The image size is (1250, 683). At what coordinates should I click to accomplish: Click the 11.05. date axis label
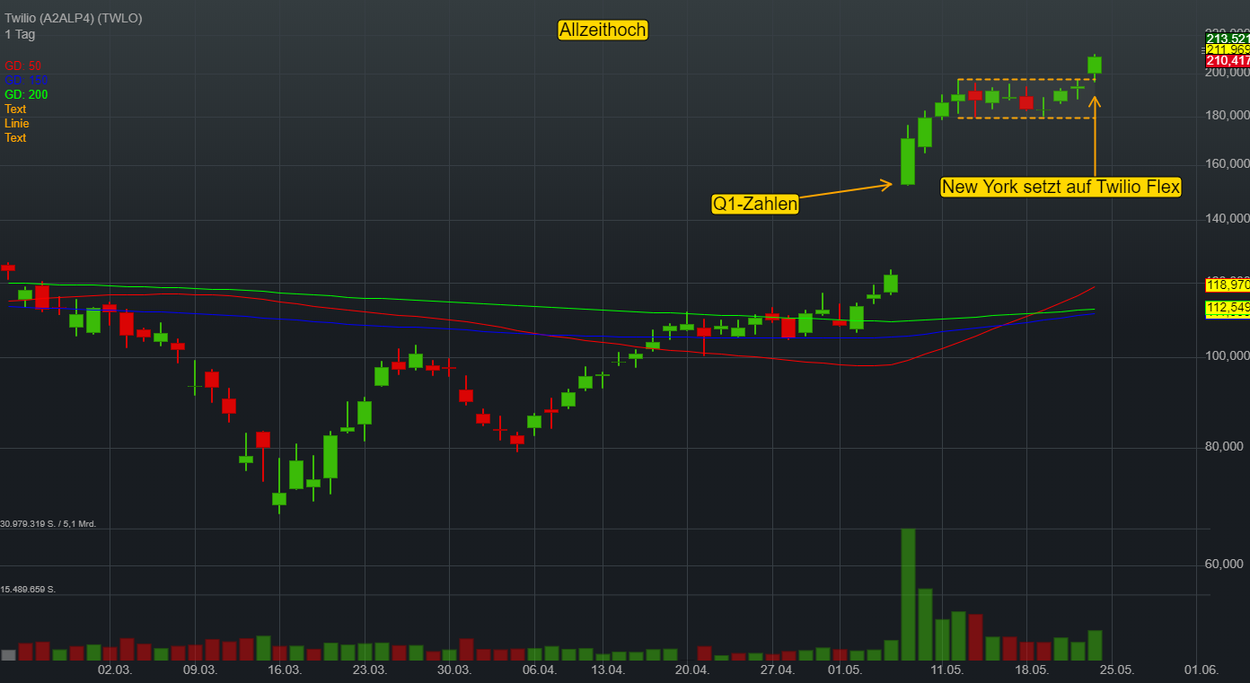pyautogui.click(x=946, y=670)
